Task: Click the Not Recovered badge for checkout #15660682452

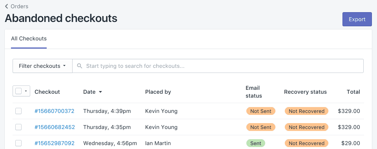Action: 306,127
